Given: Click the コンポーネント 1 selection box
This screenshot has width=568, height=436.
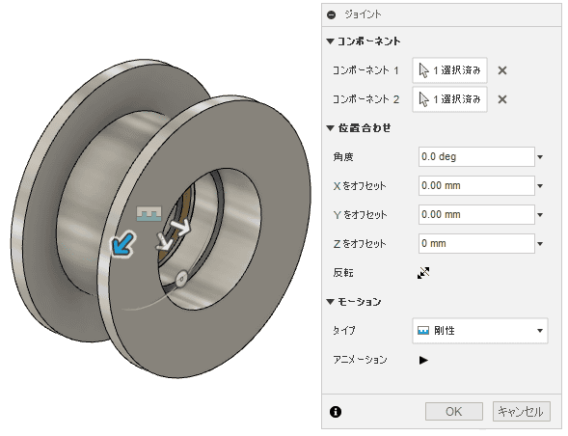Looking at the screenshot, I should tap(449, 70).
